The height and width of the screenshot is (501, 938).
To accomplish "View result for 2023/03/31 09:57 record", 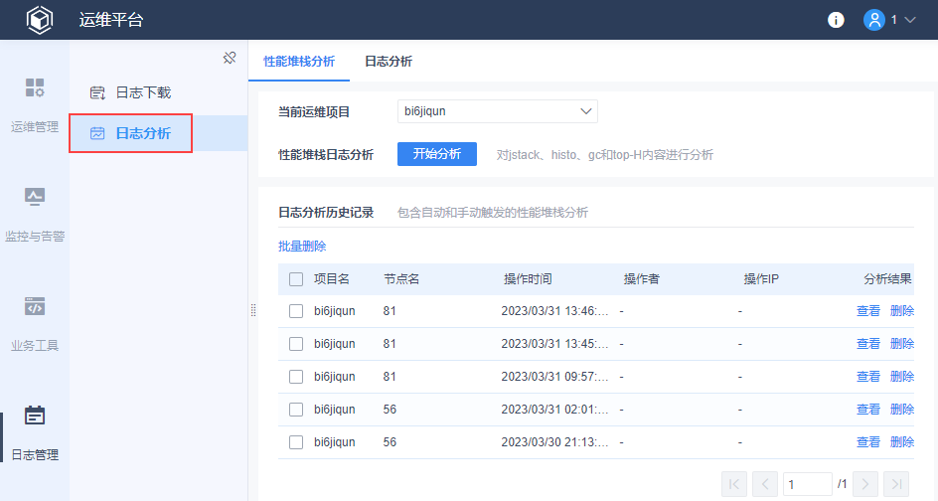I will [x=868, y=377].
